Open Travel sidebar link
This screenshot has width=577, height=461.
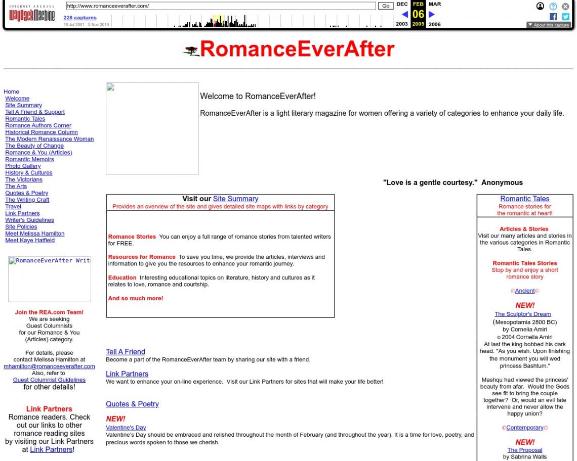click(13, 206)
